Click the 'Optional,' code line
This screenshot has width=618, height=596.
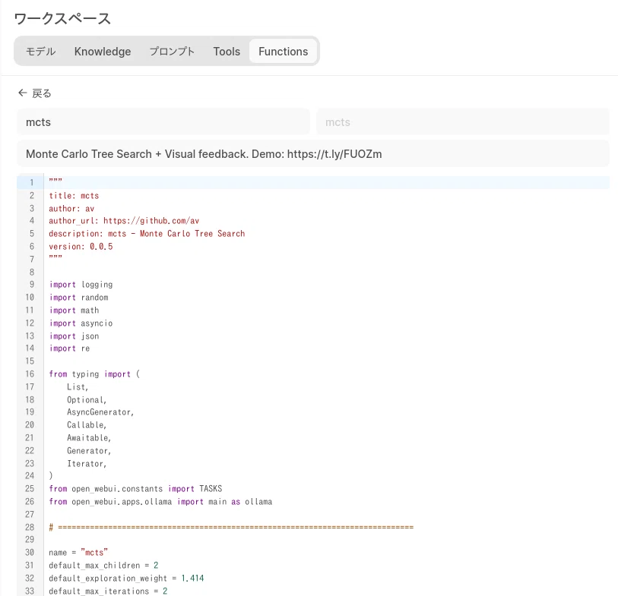click(87, 400)
